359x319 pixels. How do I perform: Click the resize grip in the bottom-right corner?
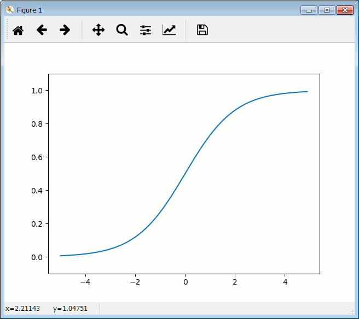[352, 311]
